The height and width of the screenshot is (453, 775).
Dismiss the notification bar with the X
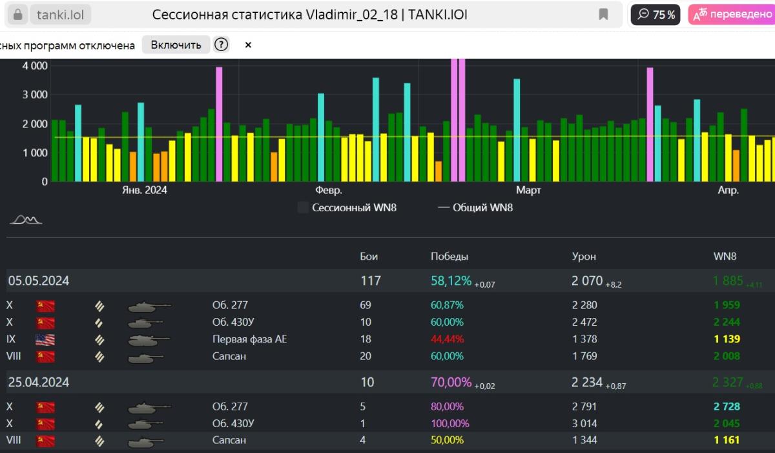pos(248,45)
